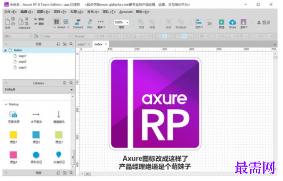Click the Connect tool icon
The image size is (283, 181).
coord(78,22)
